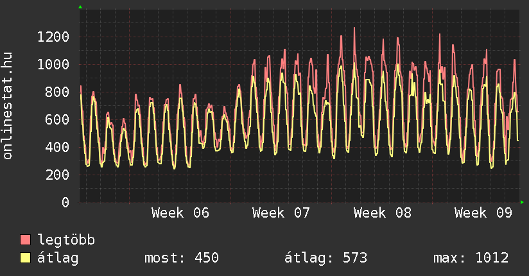Click the 1000 y-axis value
The width and height of the screenshot is (529, 276).
pos(53,64)
